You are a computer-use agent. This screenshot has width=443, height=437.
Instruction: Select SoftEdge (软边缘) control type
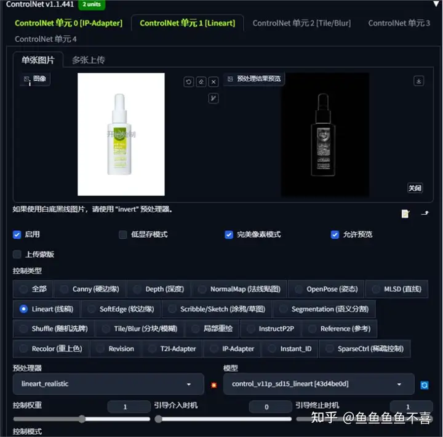(121, 309)
